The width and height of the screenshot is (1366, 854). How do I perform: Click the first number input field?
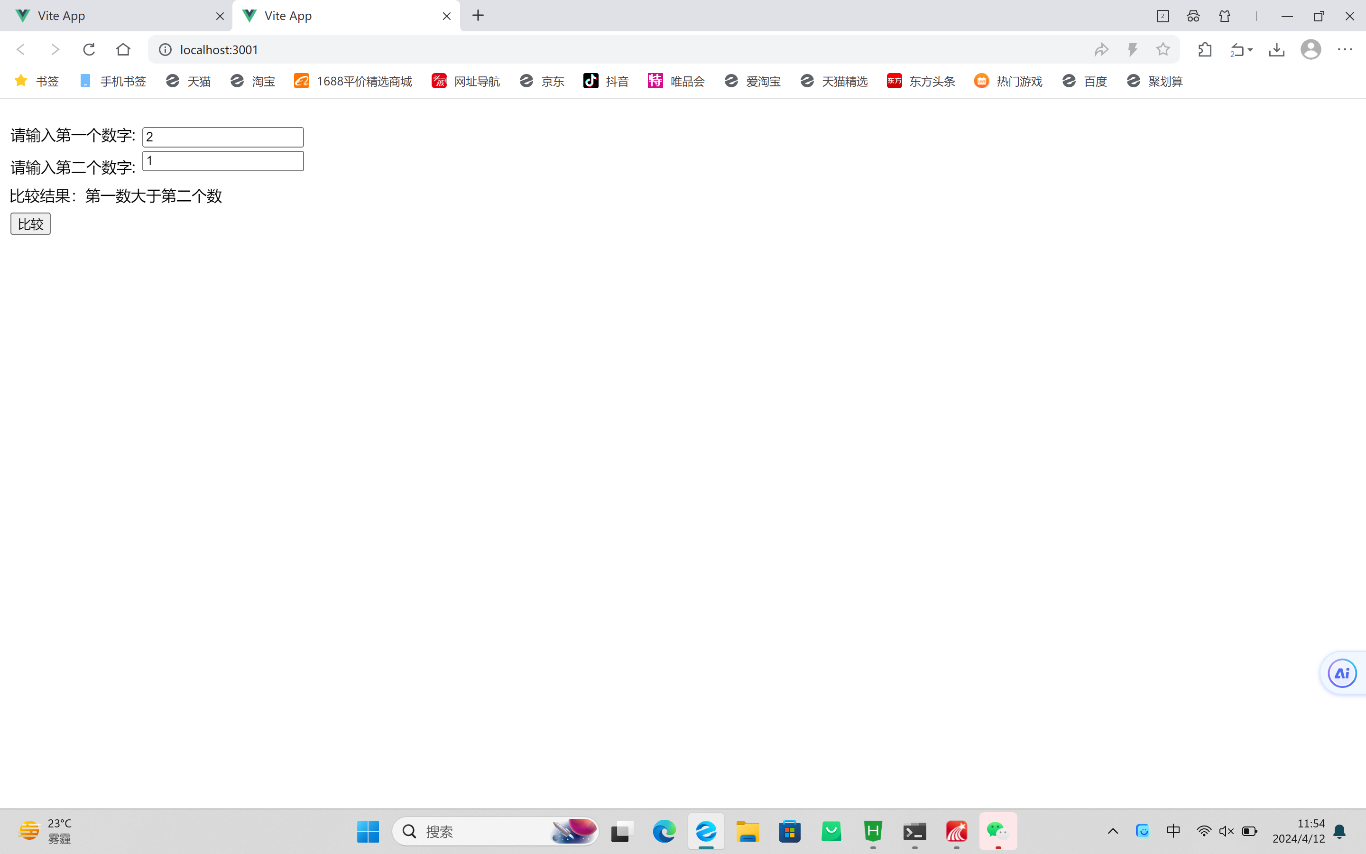(x=223, y=137)
